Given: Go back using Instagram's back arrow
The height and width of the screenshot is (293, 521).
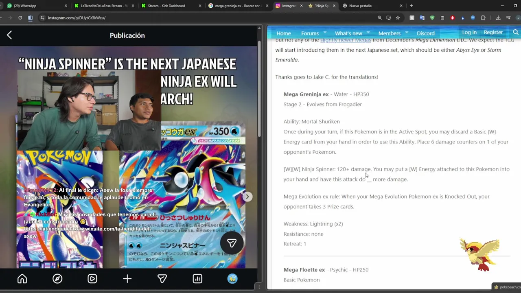Looking at the screenshot, I should coord(9,35).
